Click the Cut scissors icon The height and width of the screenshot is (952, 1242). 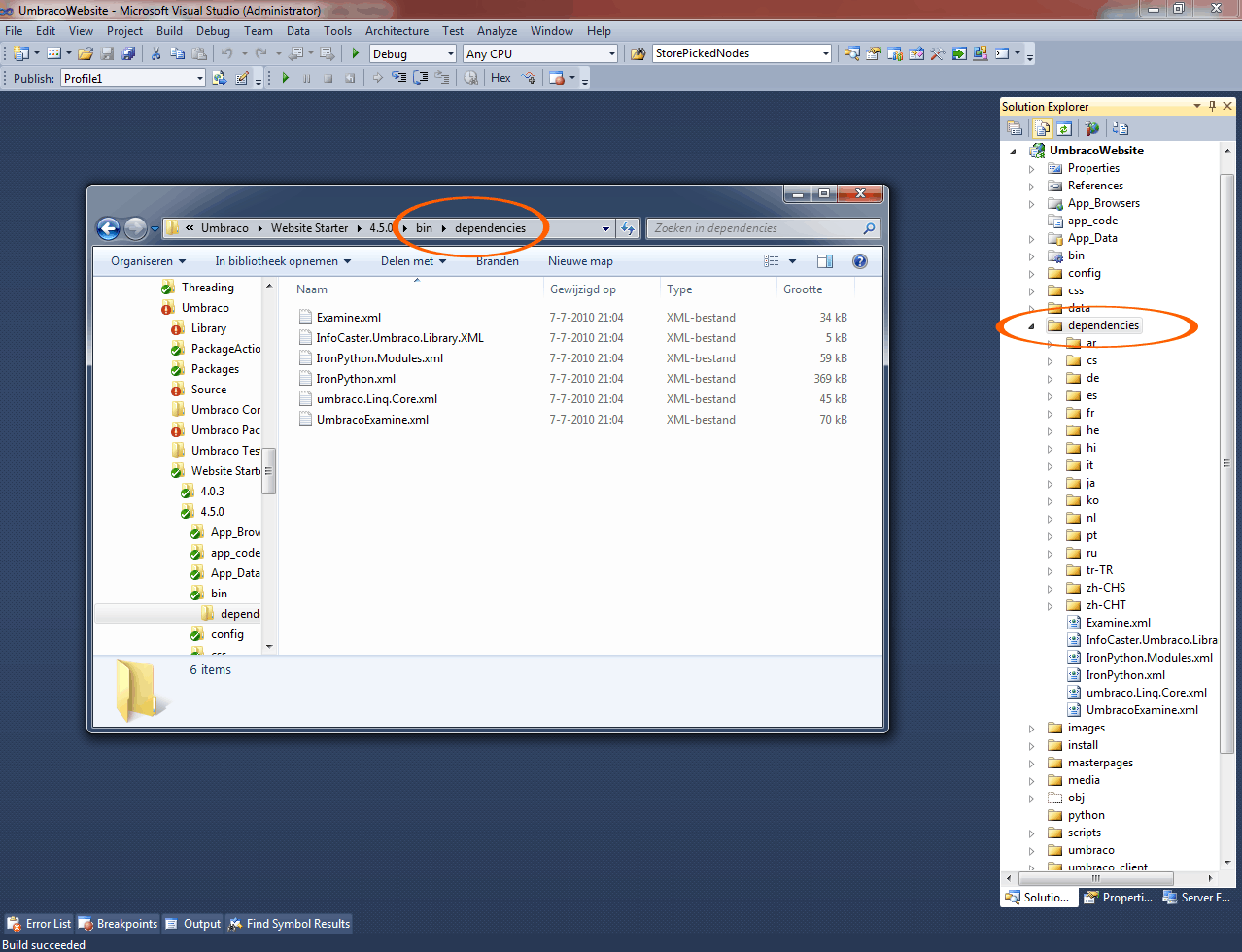(x=155, y=53)
